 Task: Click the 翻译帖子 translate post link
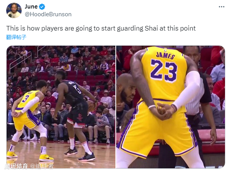tap(16, 37)
